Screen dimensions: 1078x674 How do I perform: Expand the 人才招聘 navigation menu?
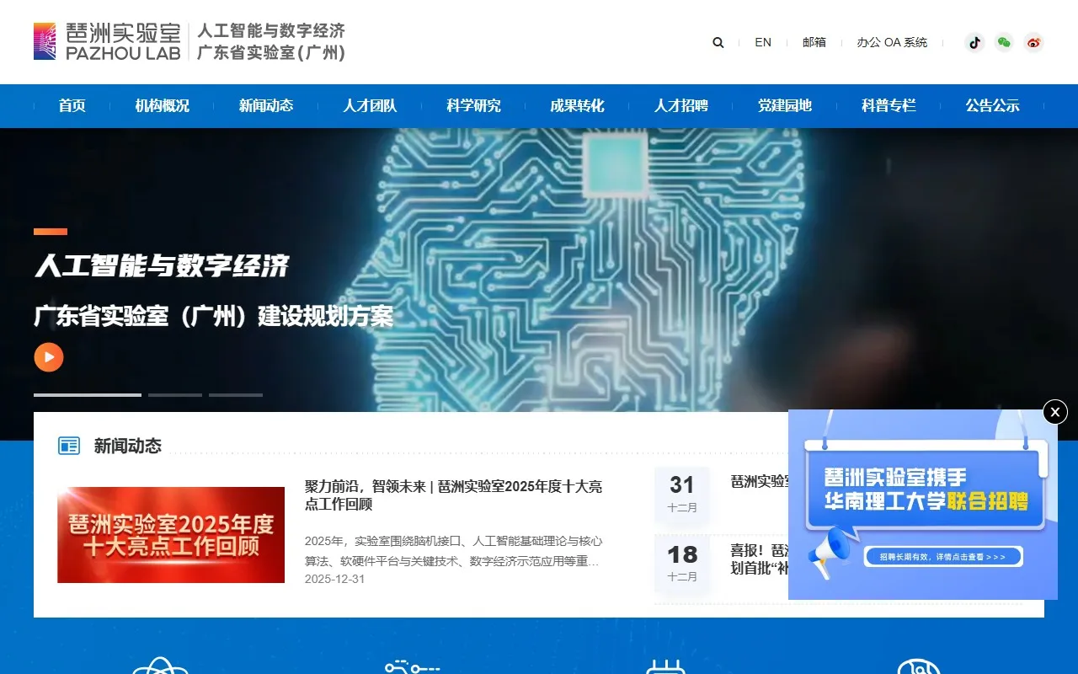(681, 105)
